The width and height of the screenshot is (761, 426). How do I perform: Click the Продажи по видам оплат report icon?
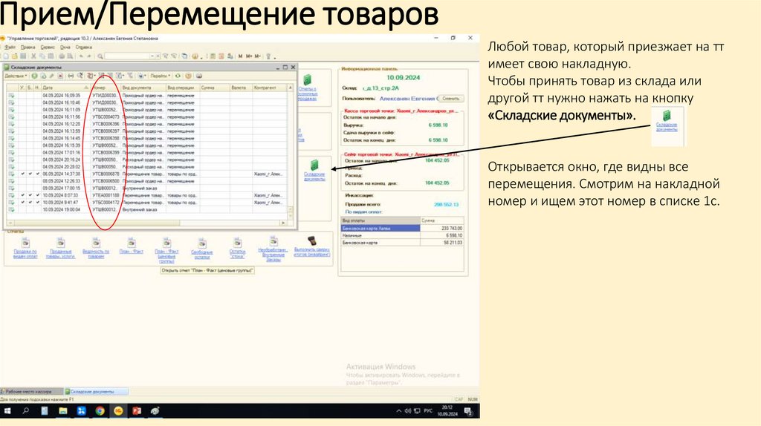(x=25, y=243)
